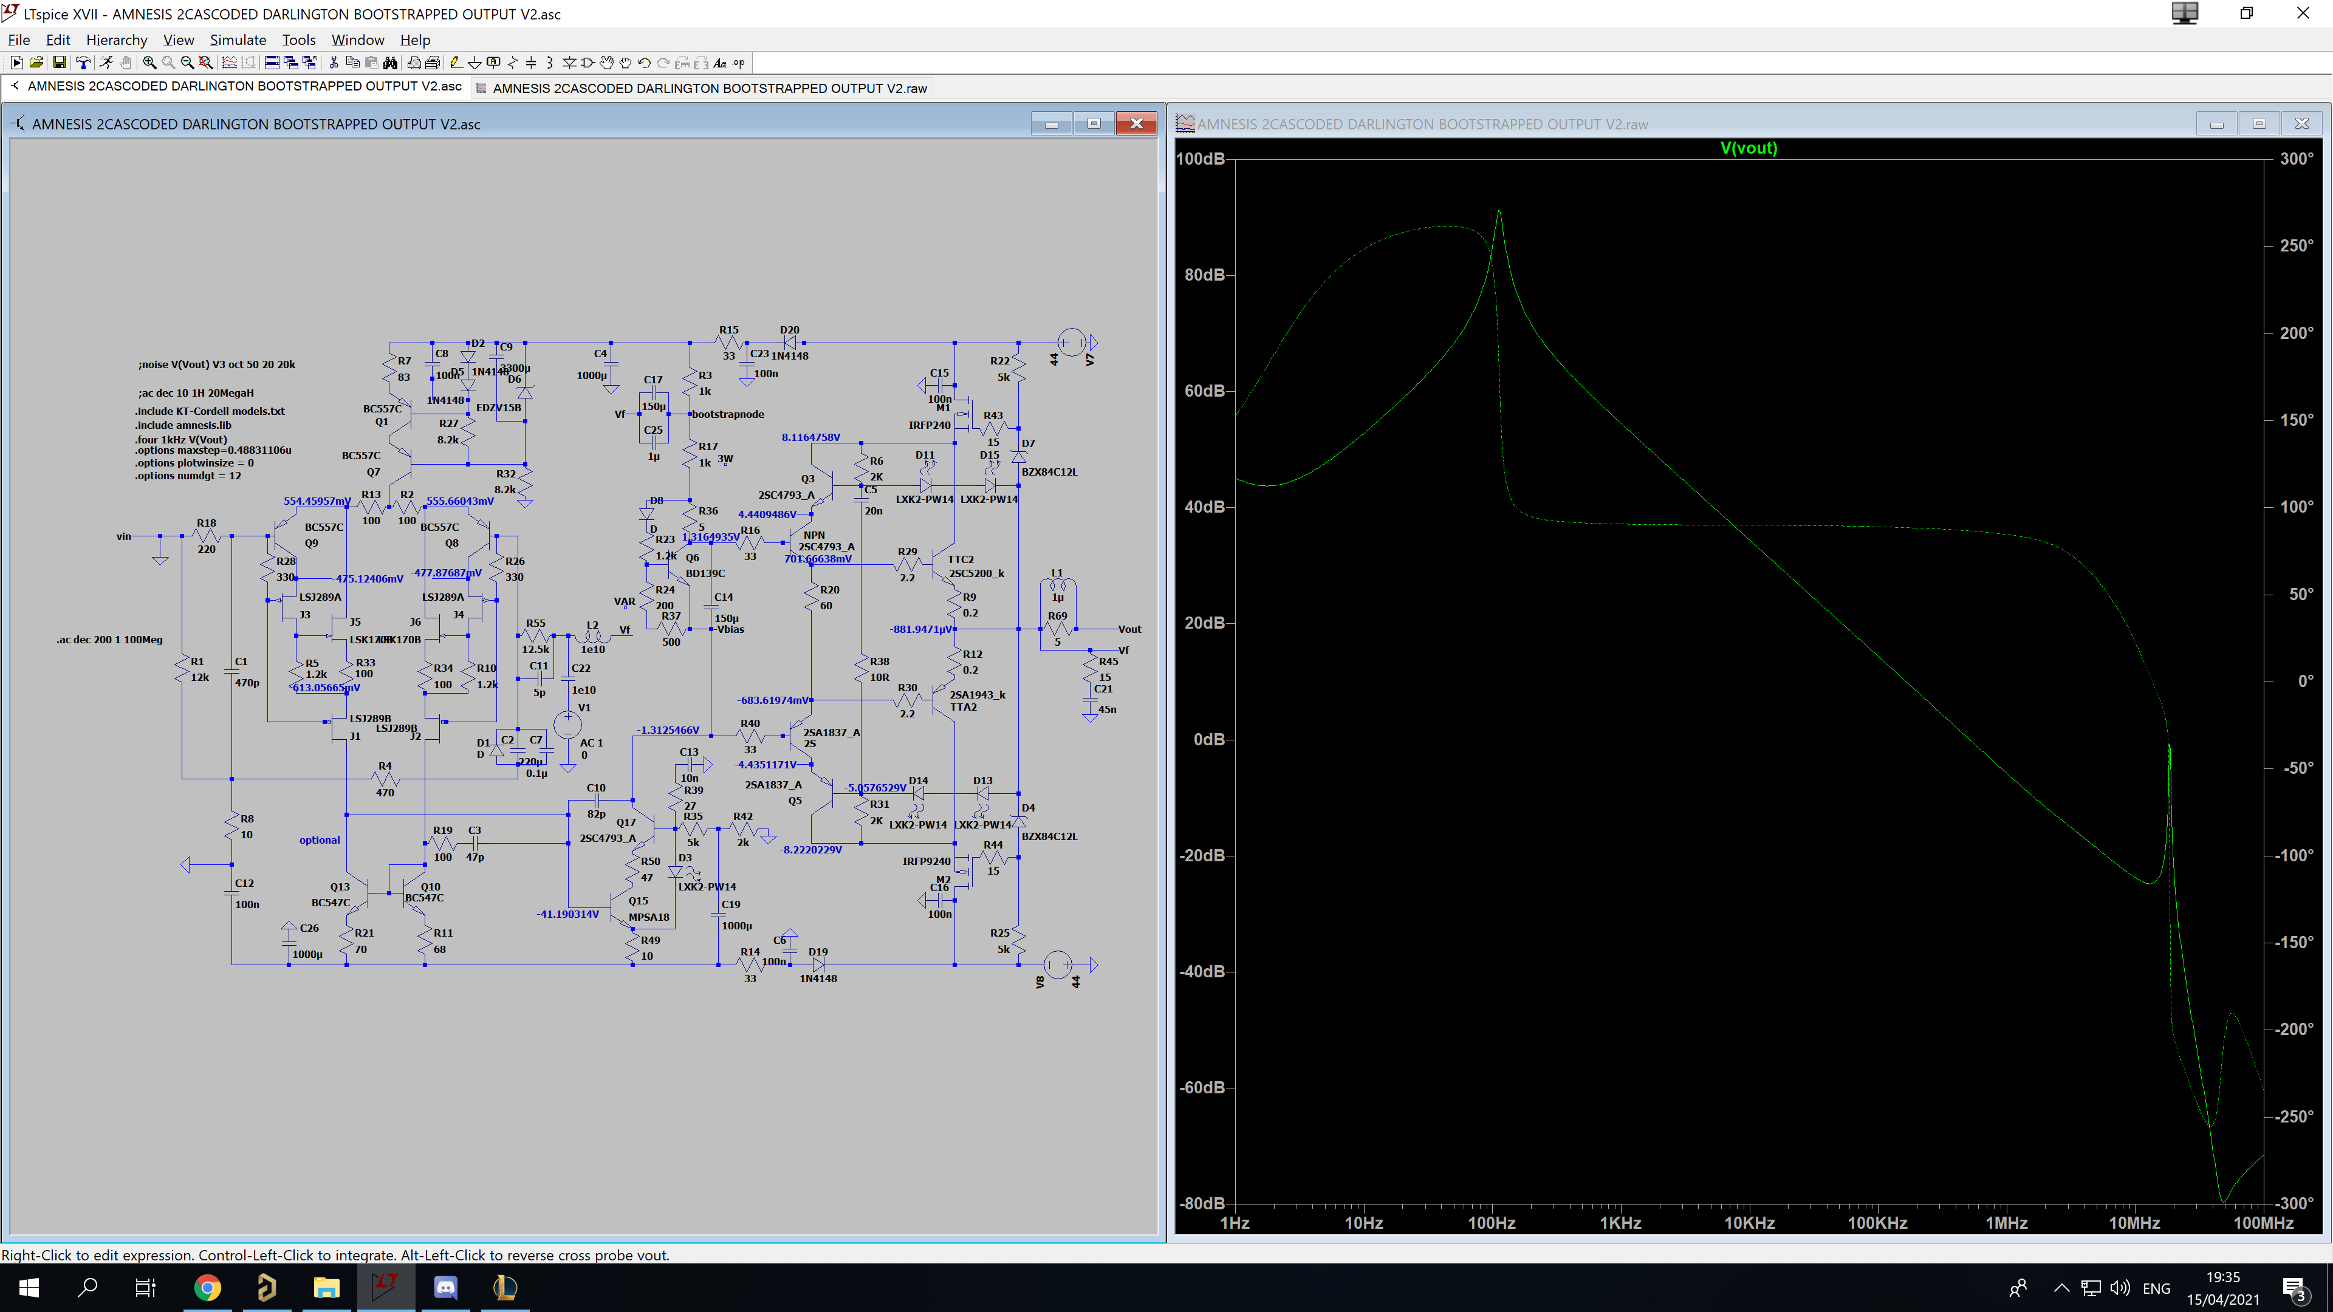Image resolution: width=2333 pixels, height=1312 pixels.
Task: Create a new schematic from toolbar
Action: click(17, 63)
